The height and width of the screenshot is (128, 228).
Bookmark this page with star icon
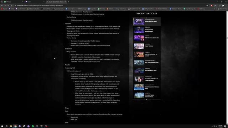tap(207, 6)
